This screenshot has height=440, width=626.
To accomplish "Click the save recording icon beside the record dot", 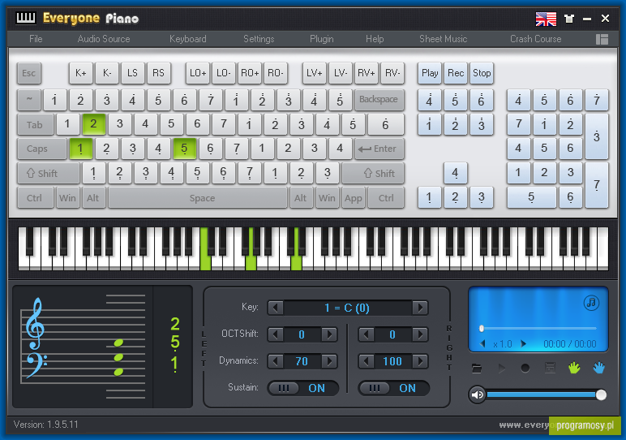I will point(550,368).
